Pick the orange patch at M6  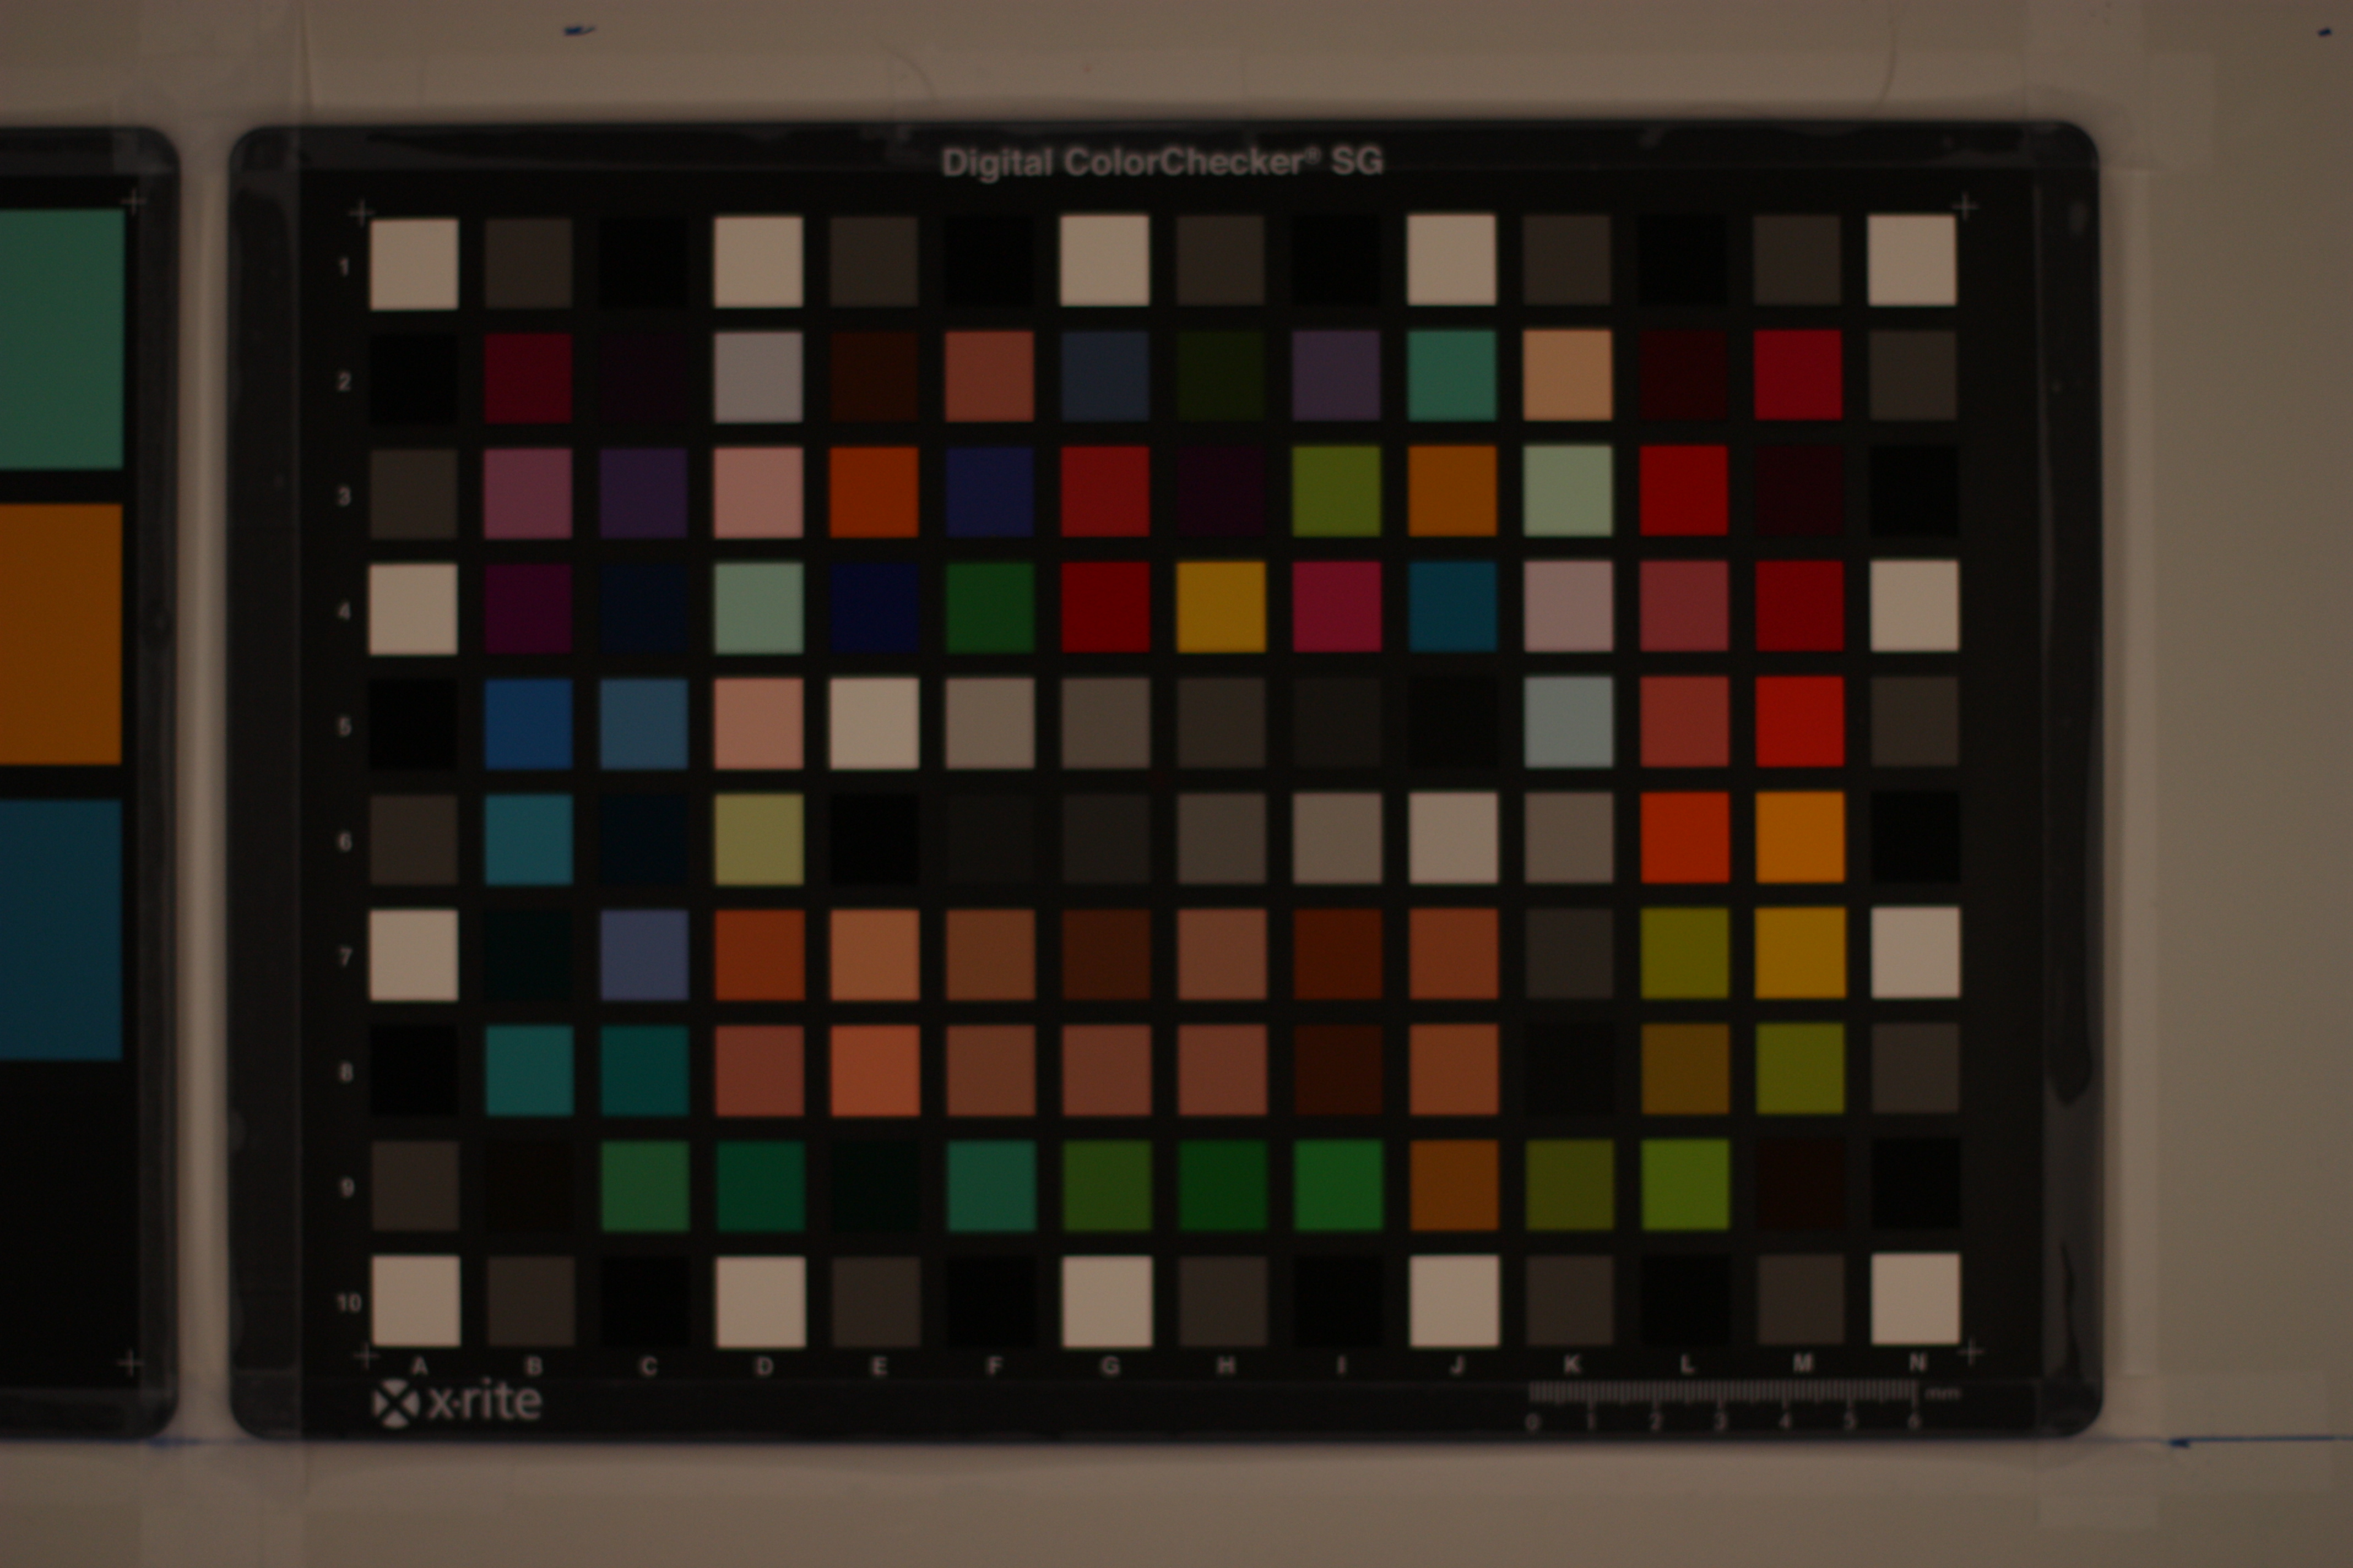[1800, 837]
